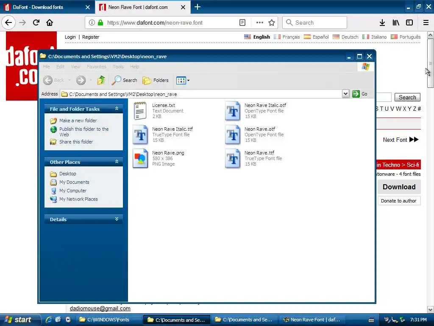This screenshot has height=326, width=434.
Task: Select the Neon Rave Italic.ttf font icon
Action: [140, 135]
